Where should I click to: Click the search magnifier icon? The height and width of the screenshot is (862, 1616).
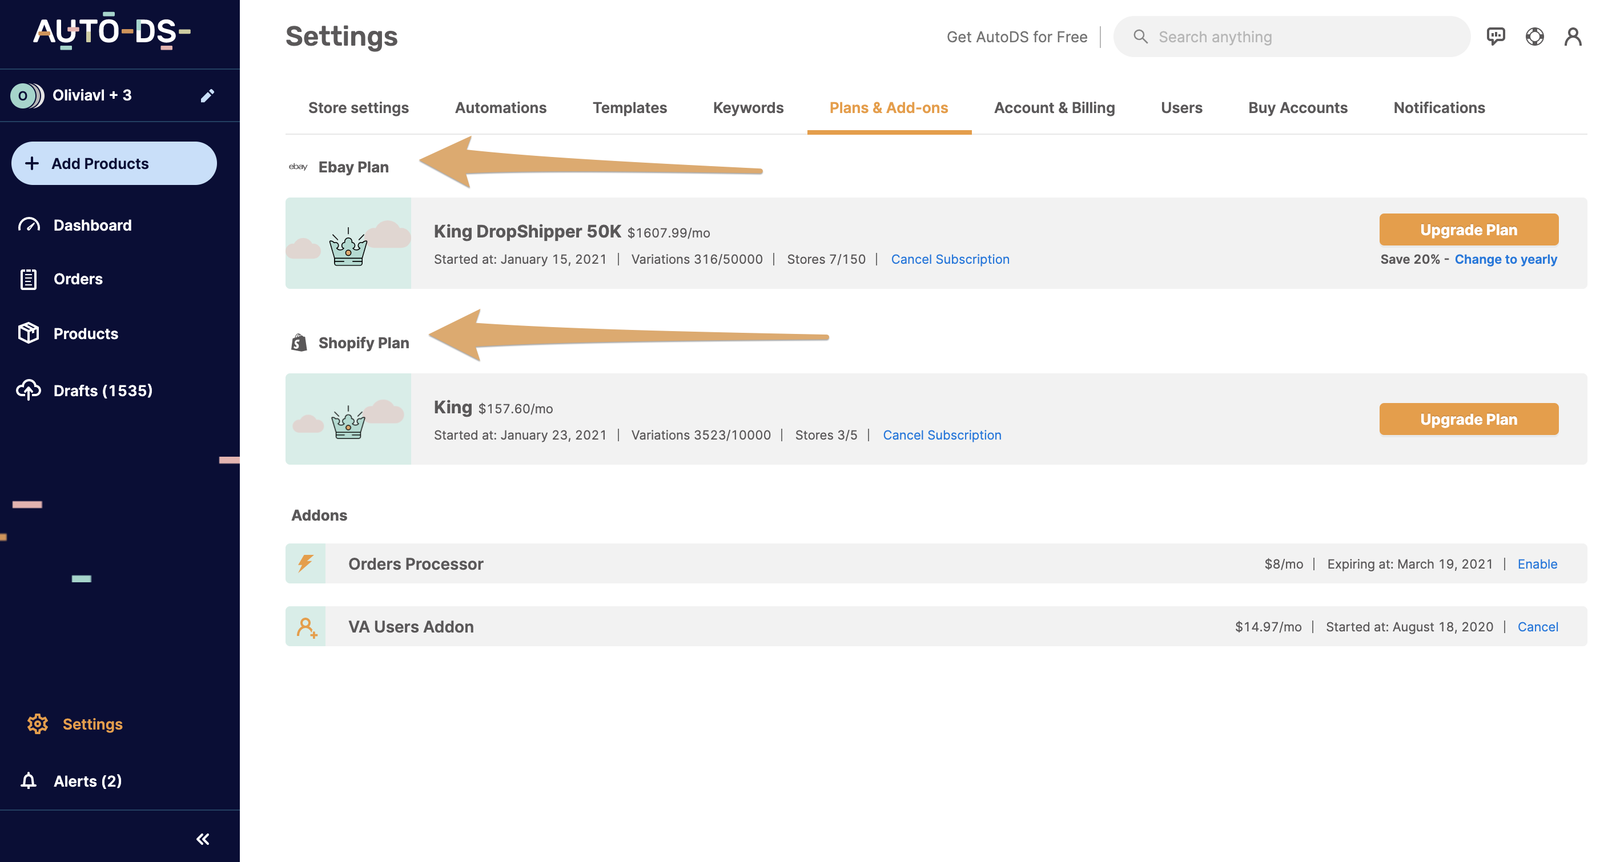click(1140, 37)
